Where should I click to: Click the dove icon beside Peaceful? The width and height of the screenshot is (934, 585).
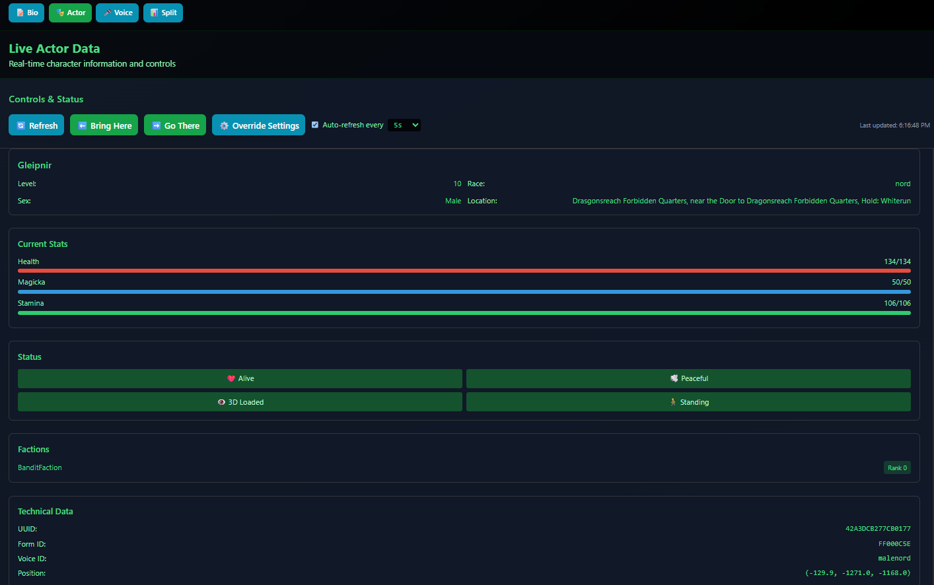click(x=674, y=378)
